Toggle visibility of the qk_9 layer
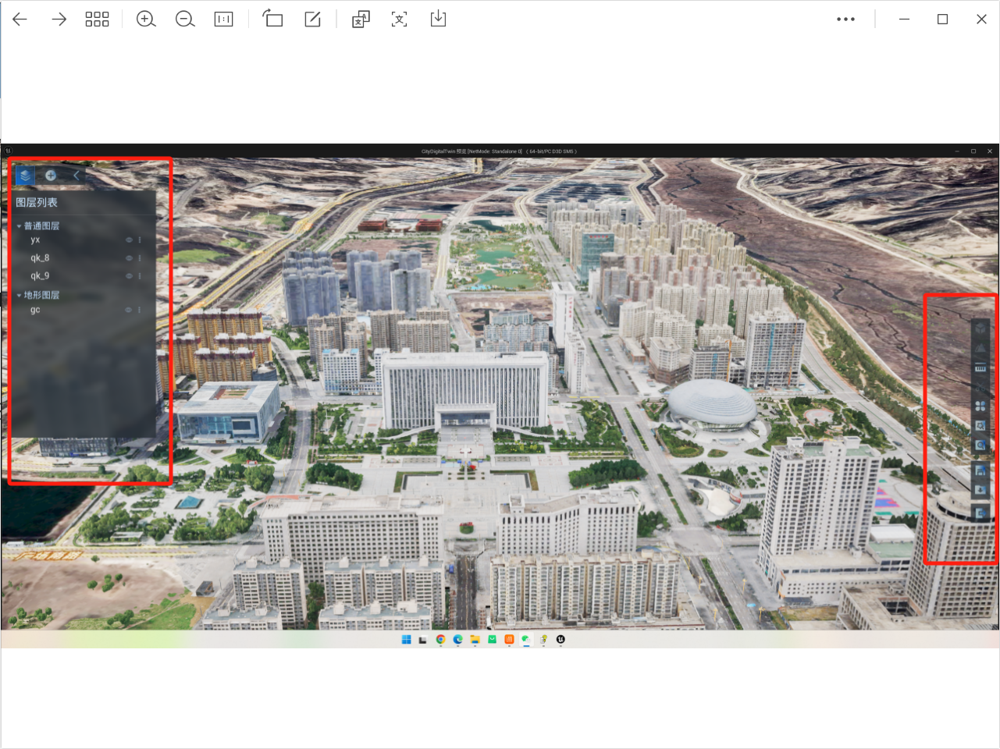 (x=129, y=276)
